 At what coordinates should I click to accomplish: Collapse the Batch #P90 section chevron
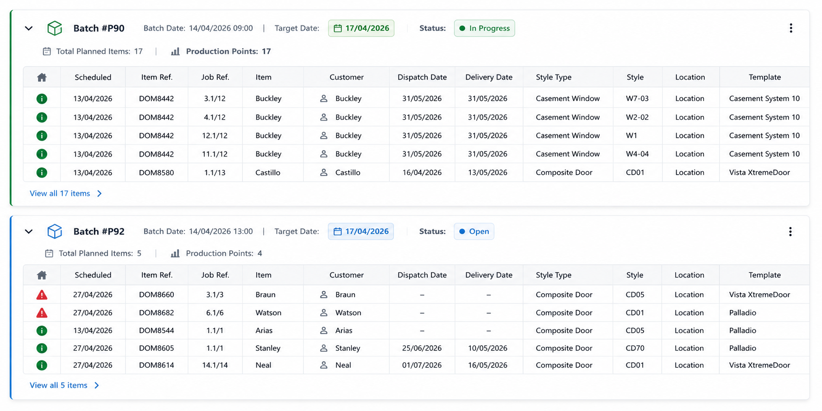pyautogui.click(x=29, y=28)
